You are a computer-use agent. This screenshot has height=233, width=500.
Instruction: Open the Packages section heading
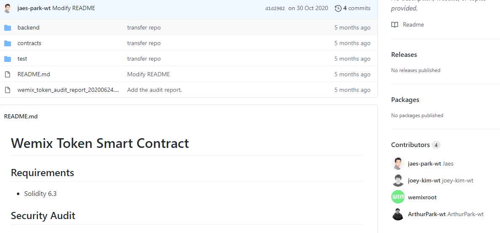click(x=405, y=100)
